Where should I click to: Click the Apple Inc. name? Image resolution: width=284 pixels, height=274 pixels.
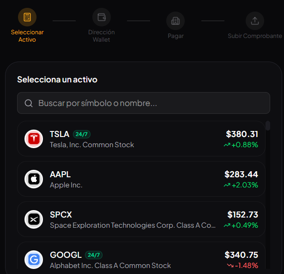pyautogui.click(x=66, y=185)
